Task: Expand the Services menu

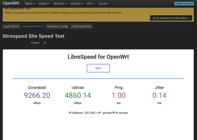Action: (60, 4)
